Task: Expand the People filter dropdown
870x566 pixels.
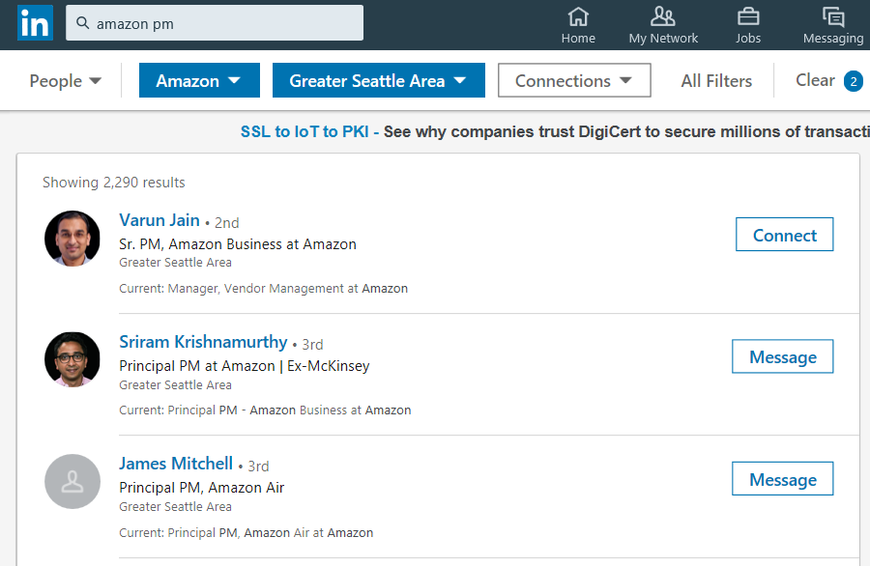Action: click(x=65, y=81)
